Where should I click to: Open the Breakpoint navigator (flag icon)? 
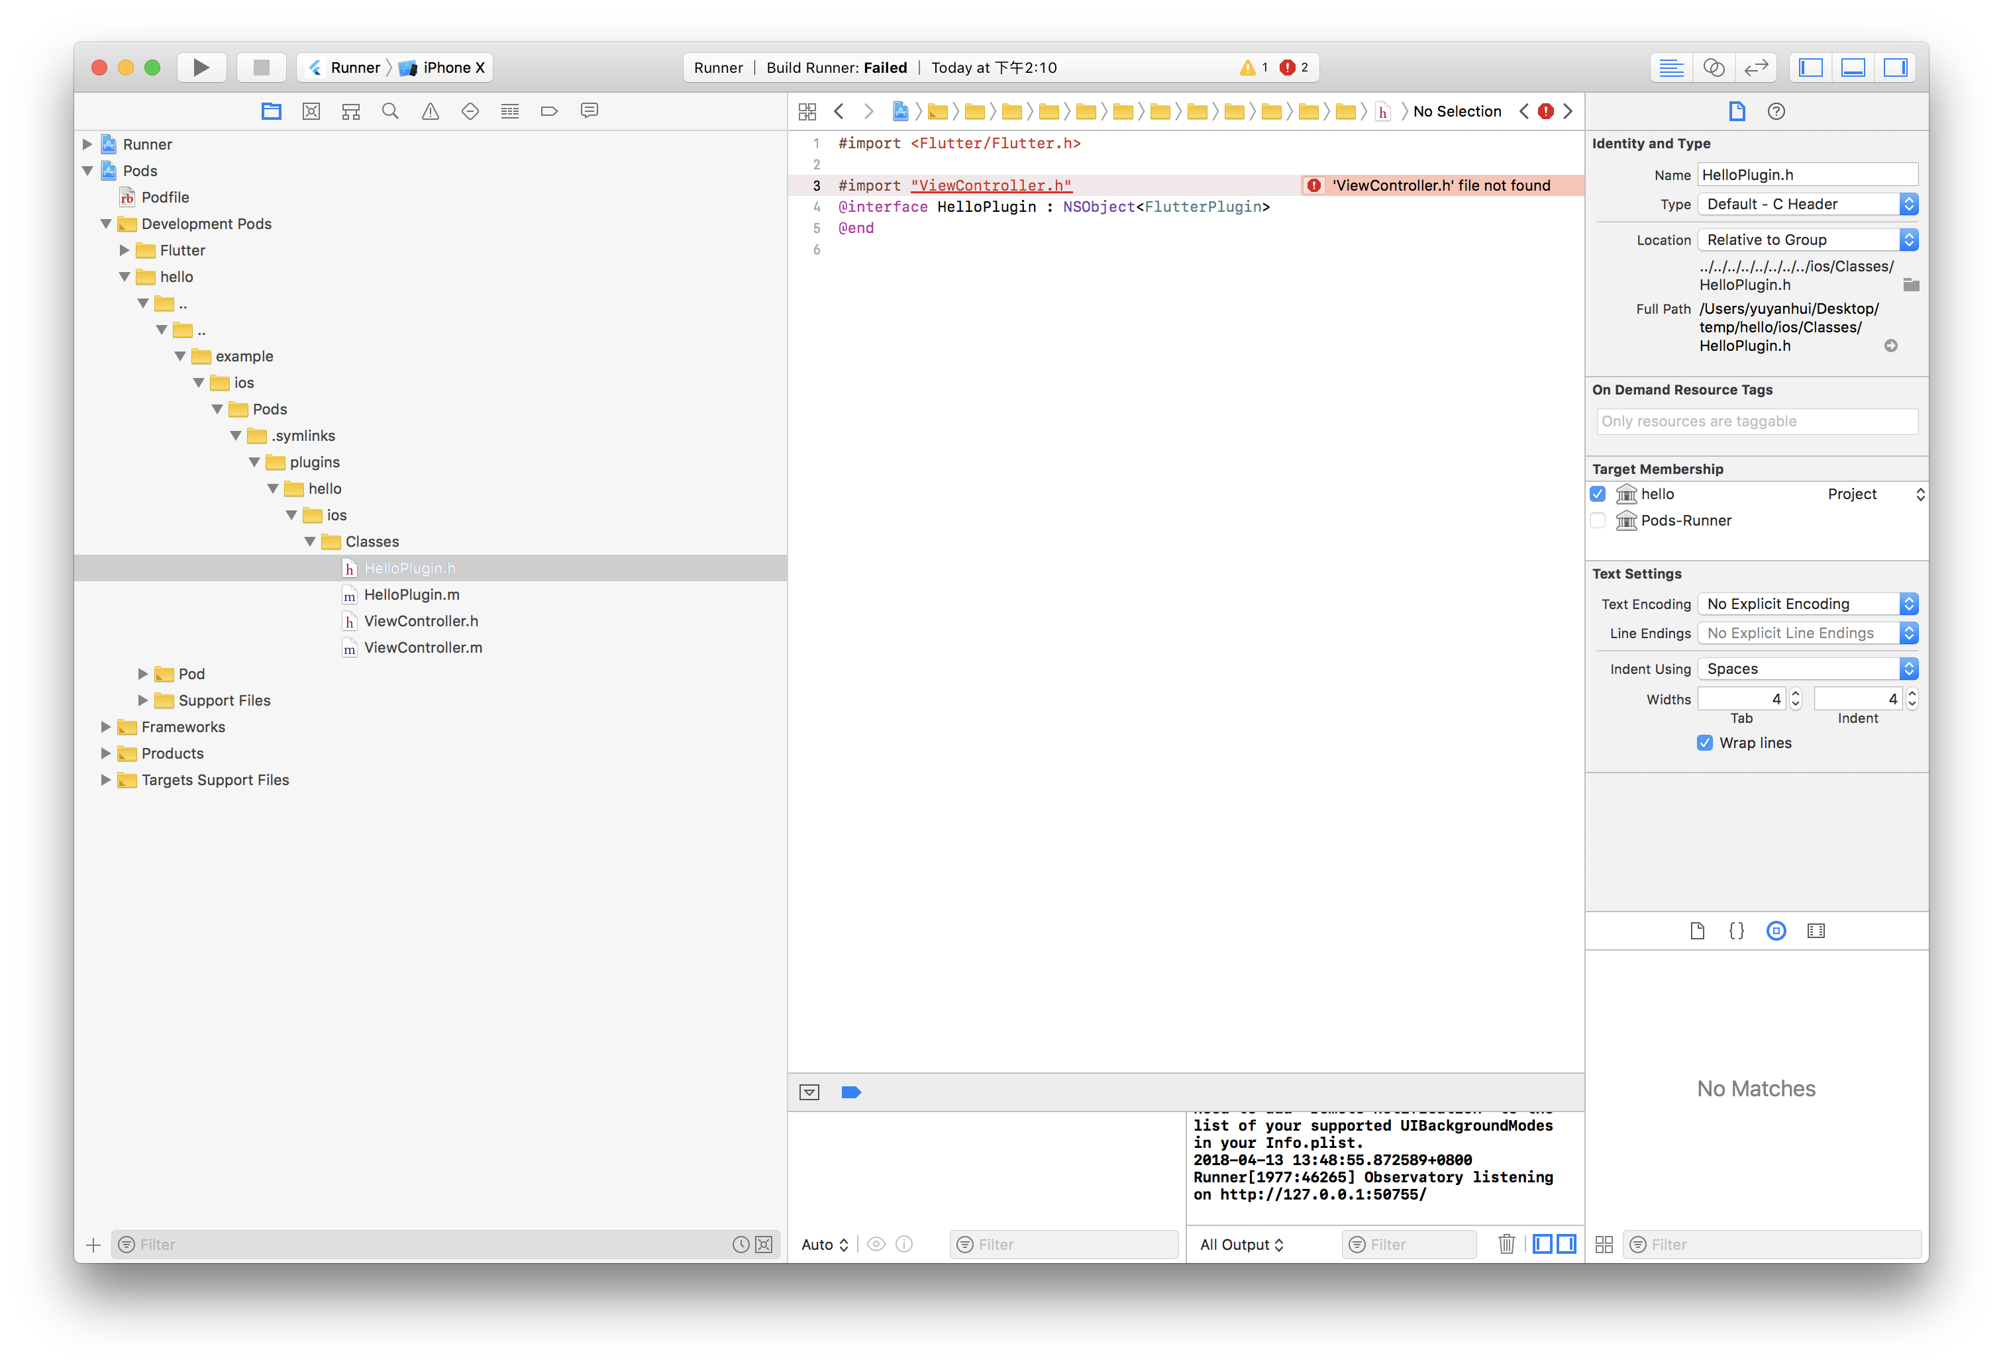pos(549,111)
